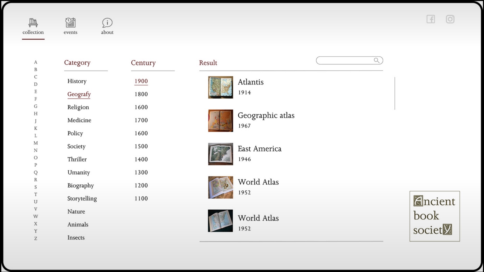Filter by century 1800
This screenshot has width=484, height=272.
141,94
